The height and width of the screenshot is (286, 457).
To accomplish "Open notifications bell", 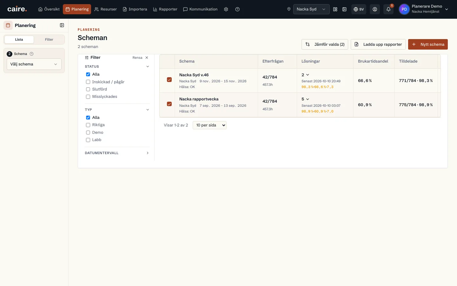I will pyautogui.click(x=388, y=9).
